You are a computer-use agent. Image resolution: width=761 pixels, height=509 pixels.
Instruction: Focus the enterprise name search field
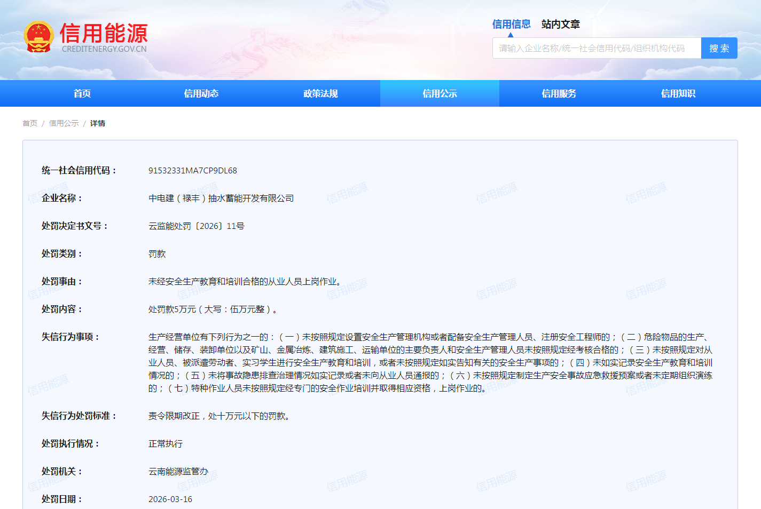[596, 48]
